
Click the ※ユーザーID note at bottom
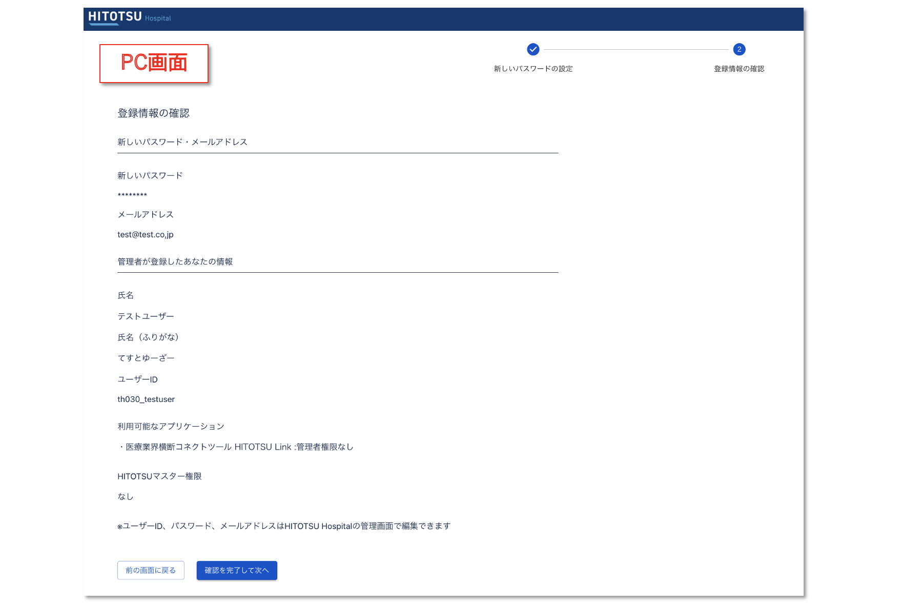point(284,526)
